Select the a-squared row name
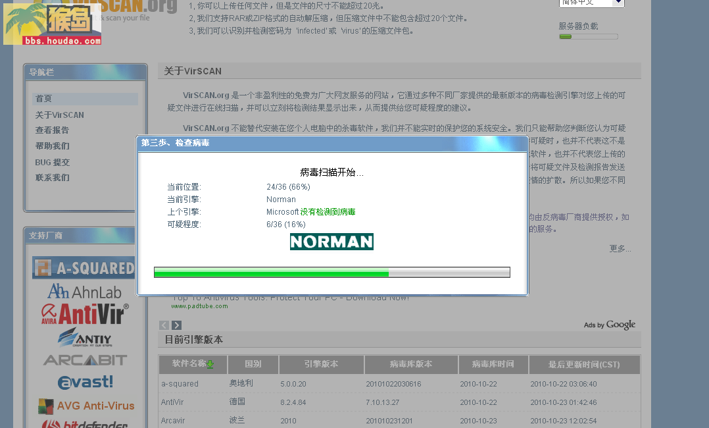This screenshot has height=428, width=709. pos(180,384)
